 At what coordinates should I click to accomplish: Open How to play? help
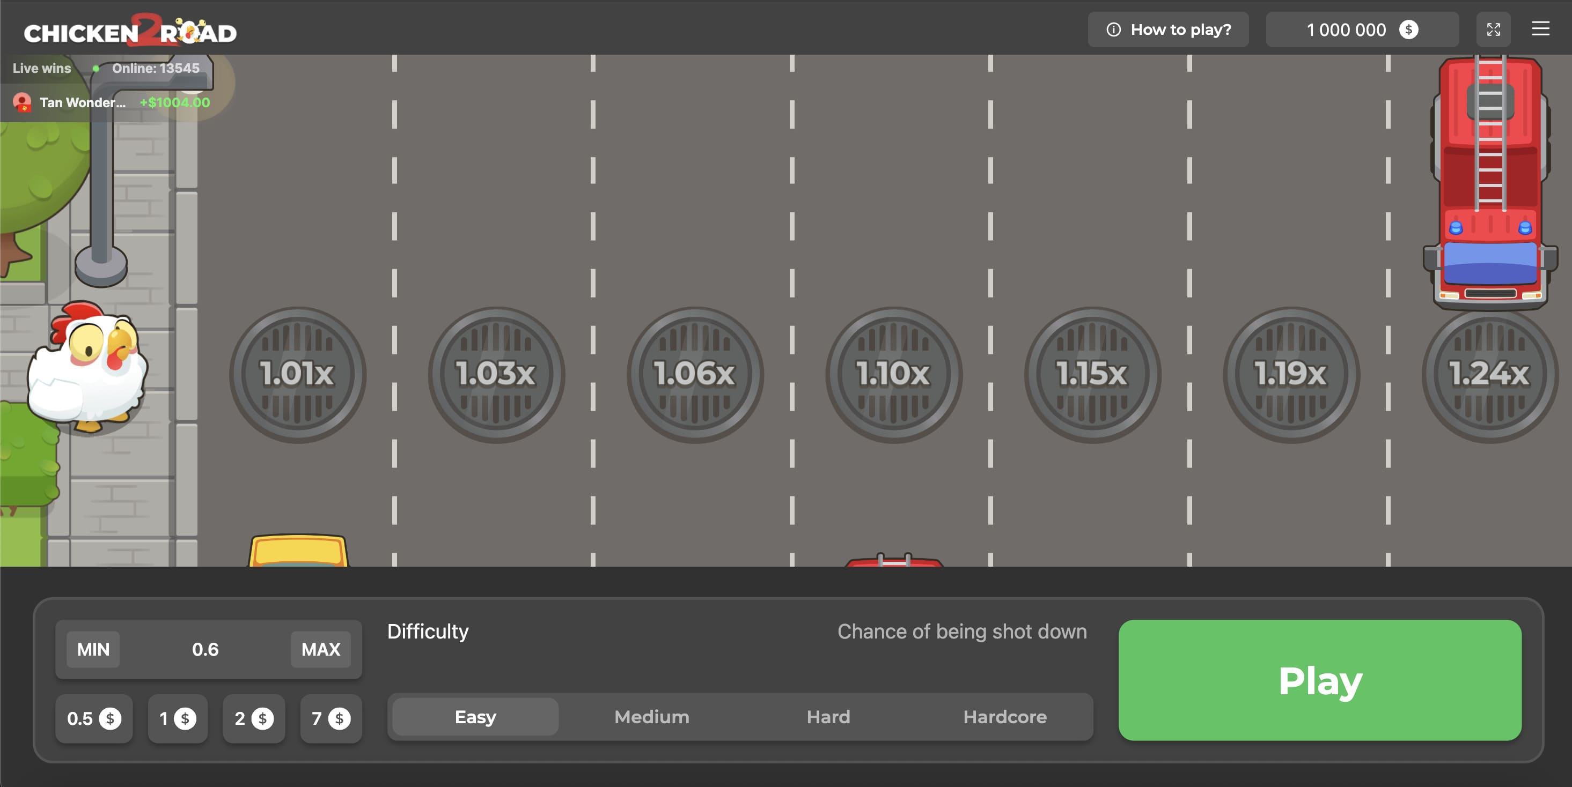pos(1168,29)
